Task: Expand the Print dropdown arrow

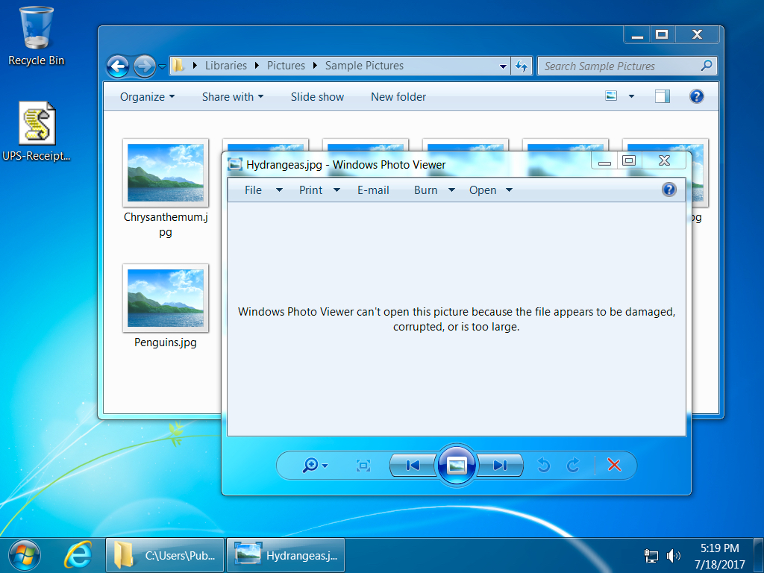Action: [x=336, y=190]
